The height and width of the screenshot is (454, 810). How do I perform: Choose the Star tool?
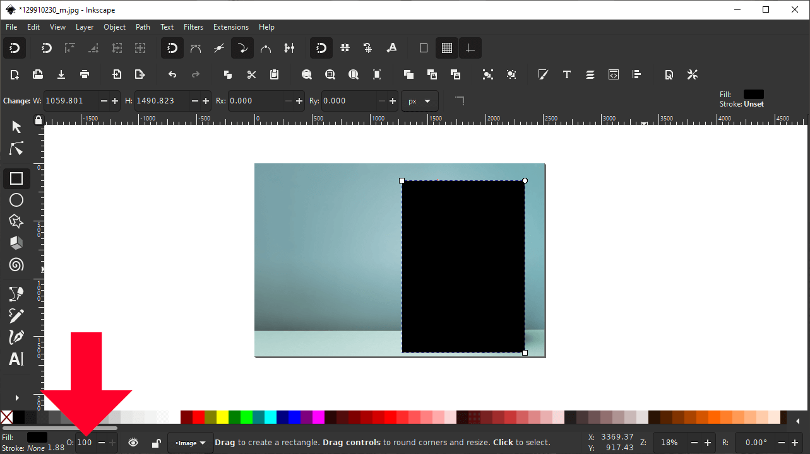(x=17, y=221)
